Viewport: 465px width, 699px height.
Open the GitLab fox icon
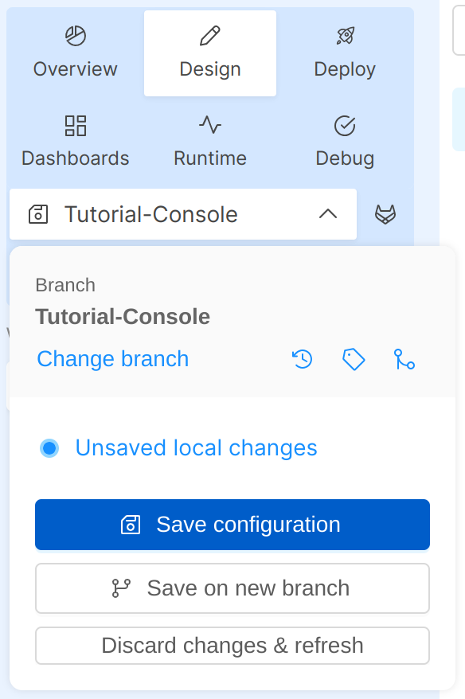tap(384, 213)
